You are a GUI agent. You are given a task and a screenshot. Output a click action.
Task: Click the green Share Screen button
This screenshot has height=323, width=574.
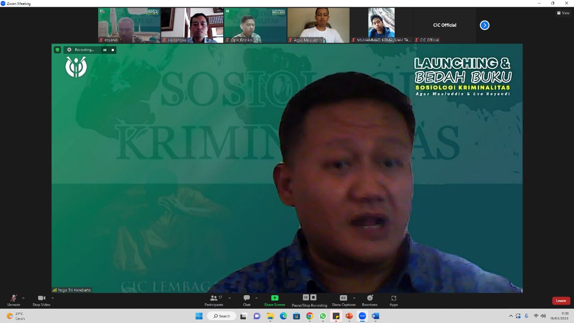click(274, 301)
